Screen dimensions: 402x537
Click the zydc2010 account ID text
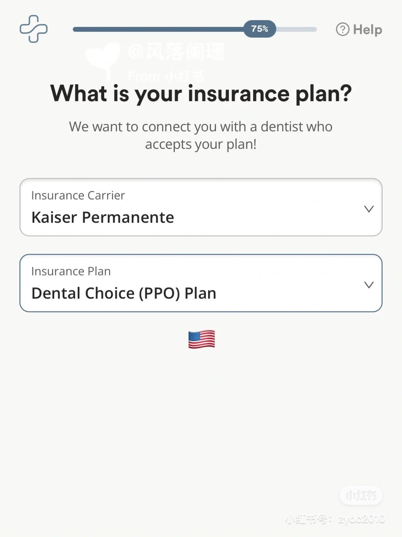click(361, 519)
